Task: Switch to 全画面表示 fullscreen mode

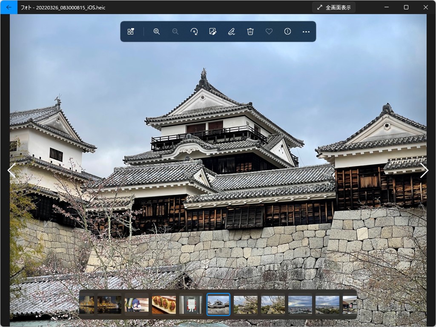Action: coord(333,7)
